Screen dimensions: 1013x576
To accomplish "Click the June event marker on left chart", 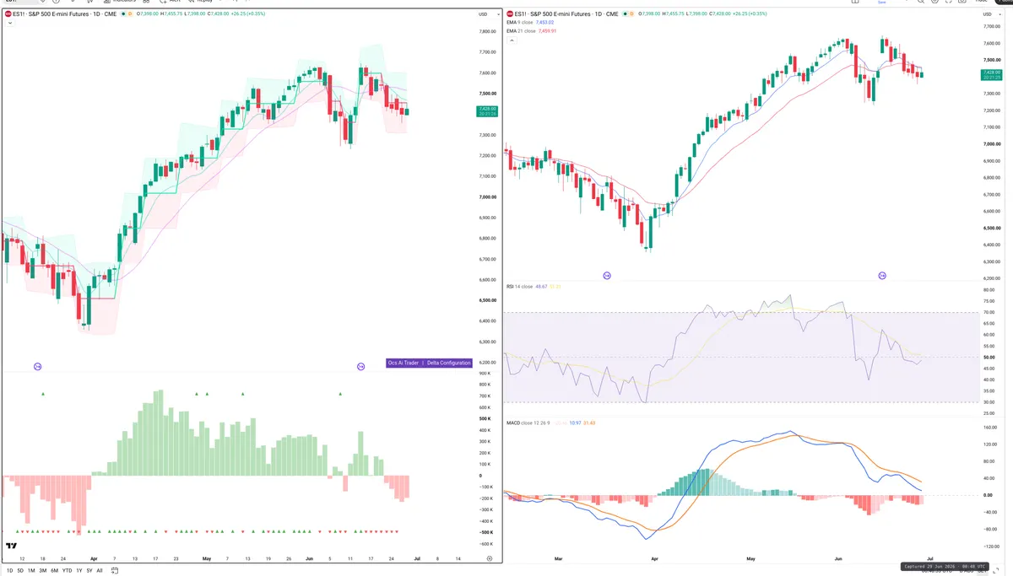I will tap(360, 366).
